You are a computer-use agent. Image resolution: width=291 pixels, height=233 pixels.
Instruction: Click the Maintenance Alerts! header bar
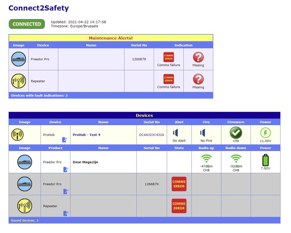(x=111, y=38)
